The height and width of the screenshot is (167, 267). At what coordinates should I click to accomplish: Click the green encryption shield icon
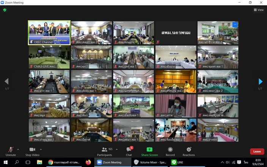5,10
